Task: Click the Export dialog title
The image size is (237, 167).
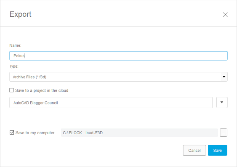Action: (20, 14)
